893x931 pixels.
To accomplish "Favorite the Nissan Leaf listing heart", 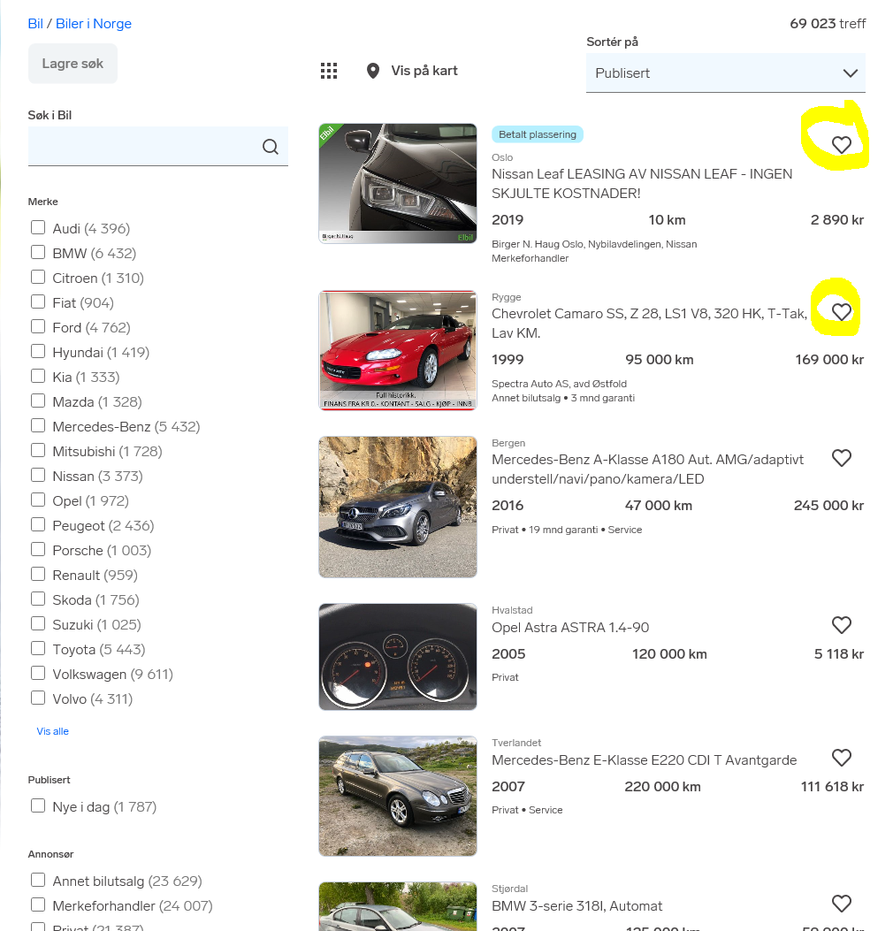I will pos(841,145).
